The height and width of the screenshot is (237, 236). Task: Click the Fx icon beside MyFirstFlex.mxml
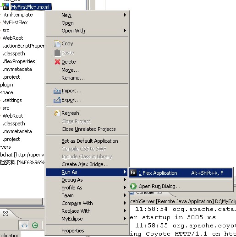(x=5, y=6)
